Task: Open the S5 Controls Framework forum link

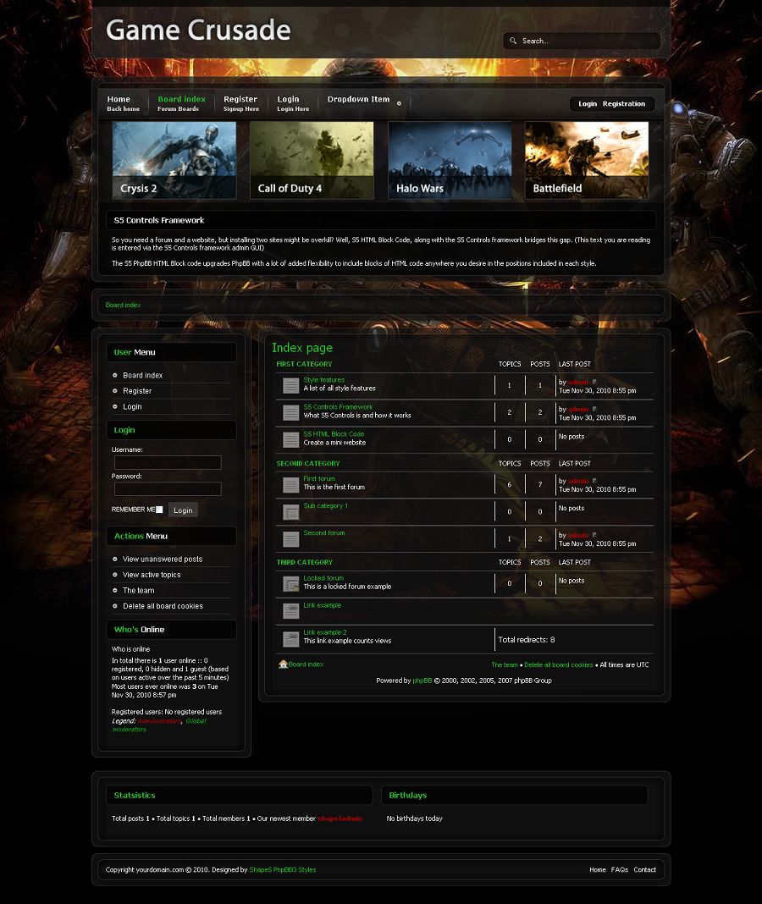Action: click(x=338, y=407)
